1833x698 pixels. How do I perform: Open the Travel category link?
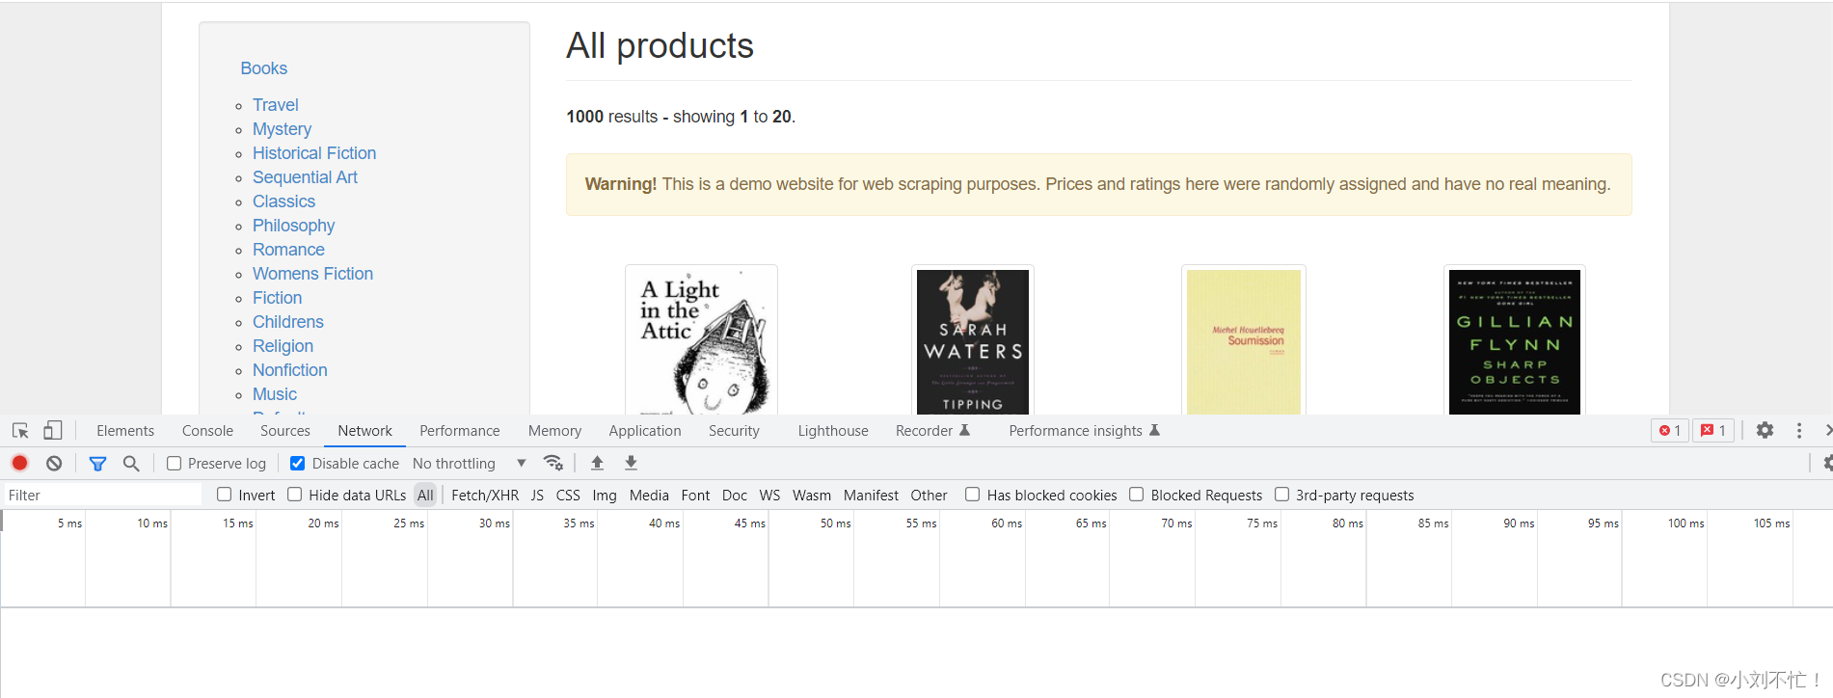[276, 105]
